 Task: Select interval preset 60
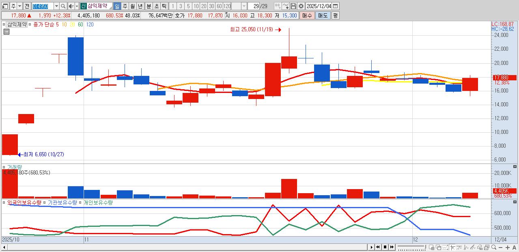pyautogui.click(x=219, y=6)
